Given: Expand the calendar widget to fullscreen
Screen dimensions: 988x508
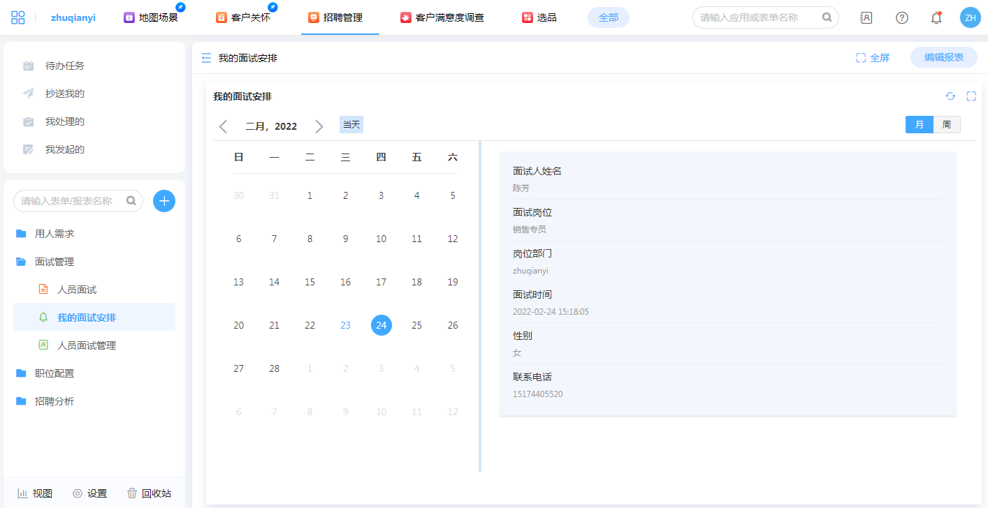Looking at the screenshot, I should 971,96.
